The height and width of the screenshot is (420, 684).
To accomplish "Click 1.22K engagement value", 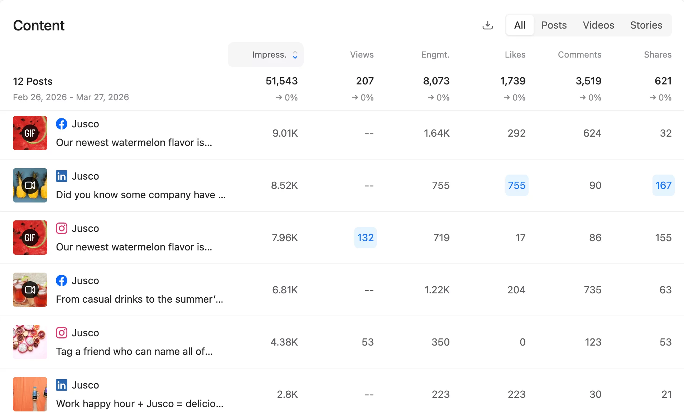I will (437, 290).
